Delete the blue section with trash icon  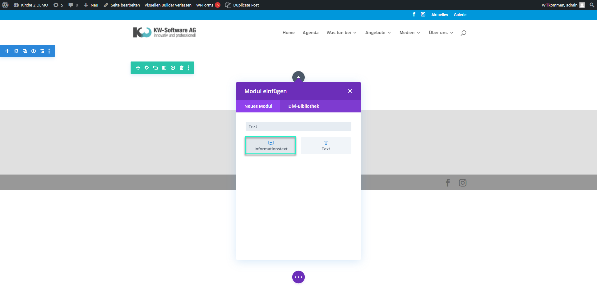click(42, 51)
